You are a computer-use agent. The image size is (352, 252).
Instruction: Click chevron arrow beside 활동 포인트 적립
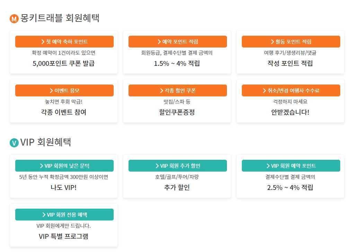click(x=272, y=42)
